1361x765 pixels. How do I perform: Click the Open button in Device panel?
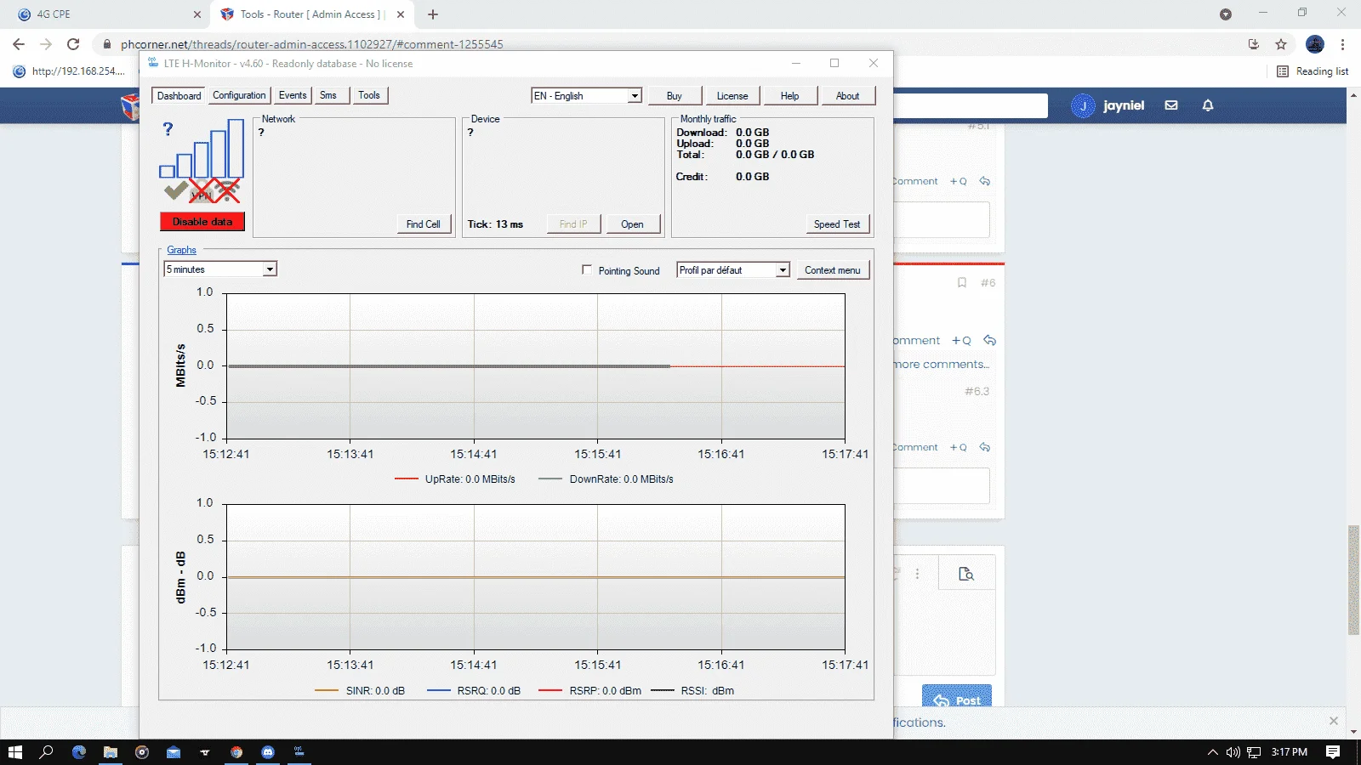632,224
